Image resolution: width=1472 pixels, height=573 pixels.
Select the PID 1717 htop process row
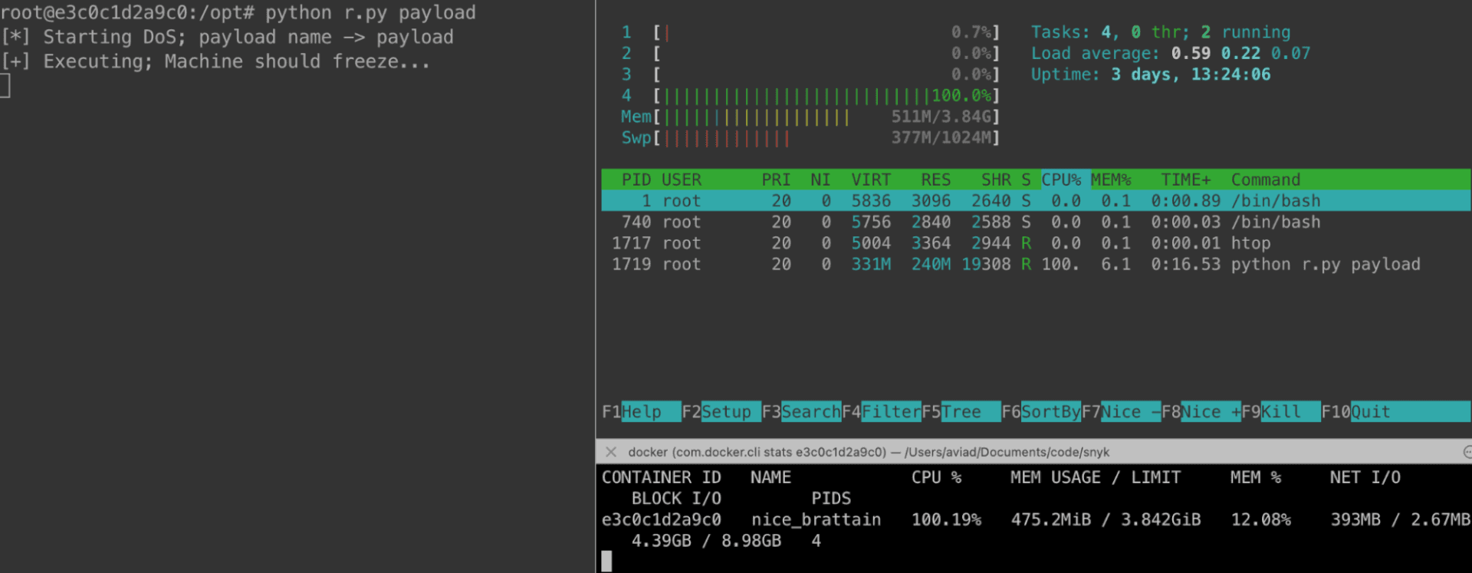pyautogui.click(x=1036, y=243)
